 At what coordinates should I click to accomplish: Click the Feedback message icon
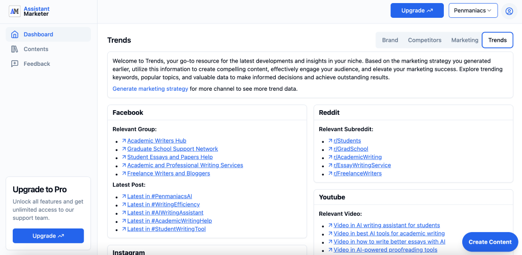coord(15,64)
